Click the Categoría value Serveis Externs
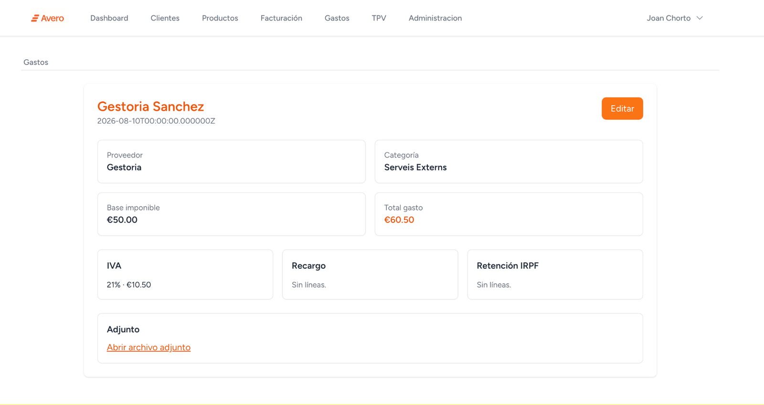 point(415,167)
